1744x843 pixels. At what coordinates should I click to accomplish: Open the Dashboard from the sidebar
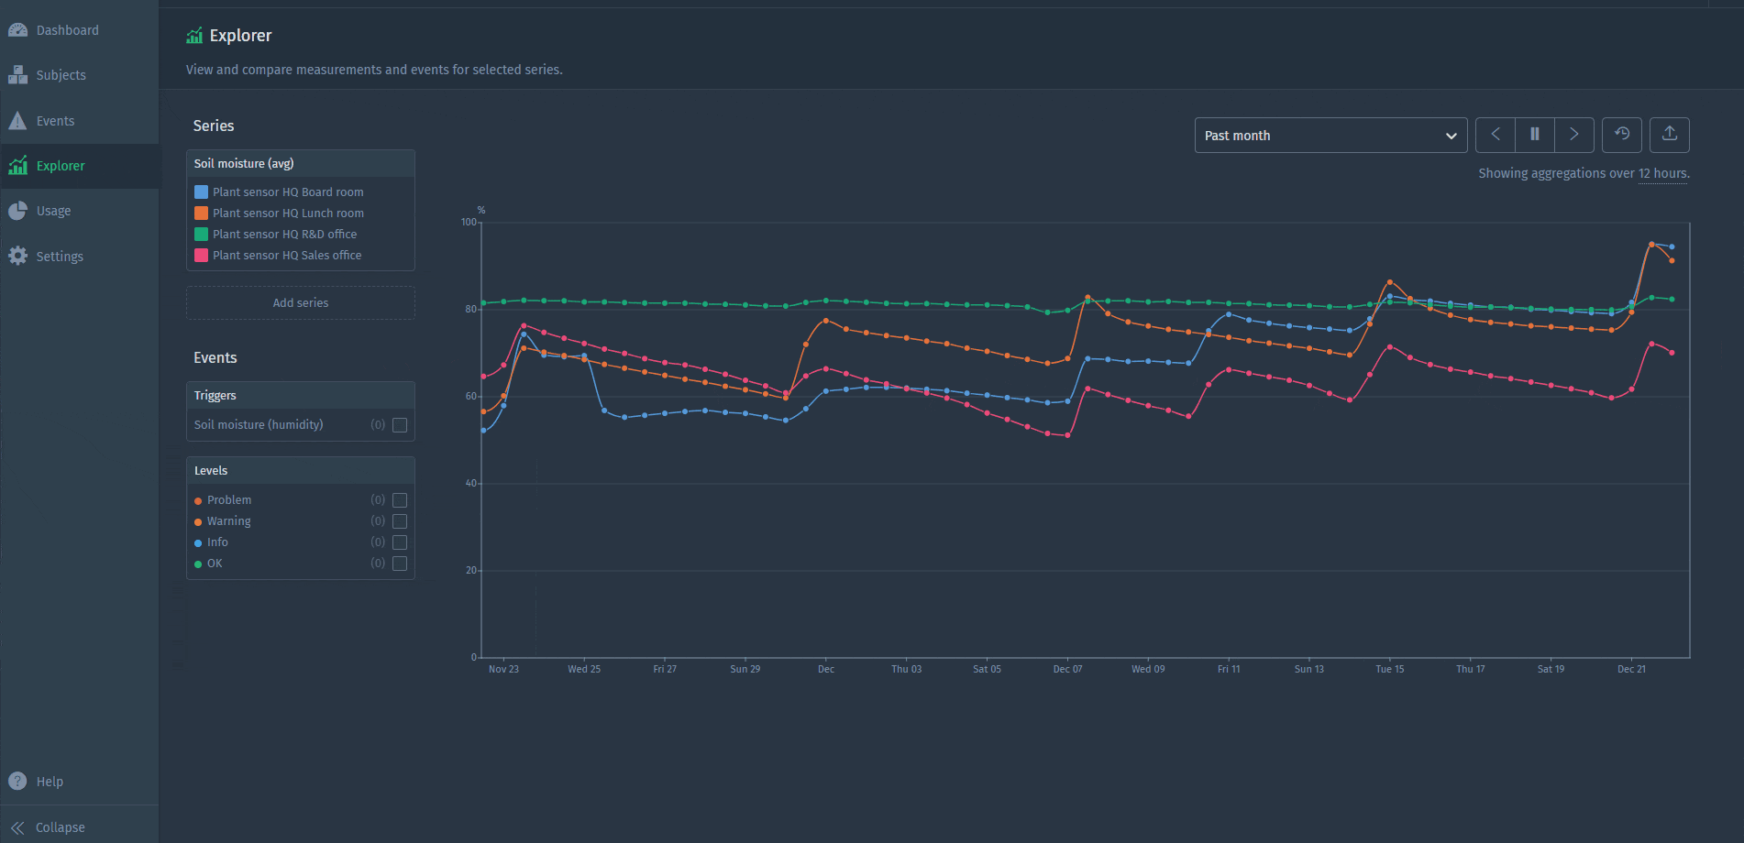(66, 29)
